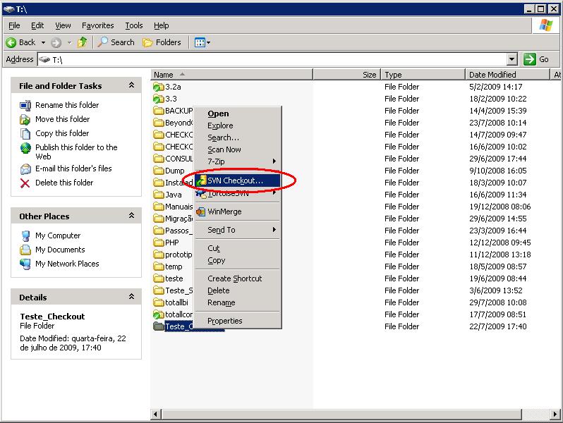Open the Back history dropdown arrow
The image size is (563, 423).
coord(43,43)
